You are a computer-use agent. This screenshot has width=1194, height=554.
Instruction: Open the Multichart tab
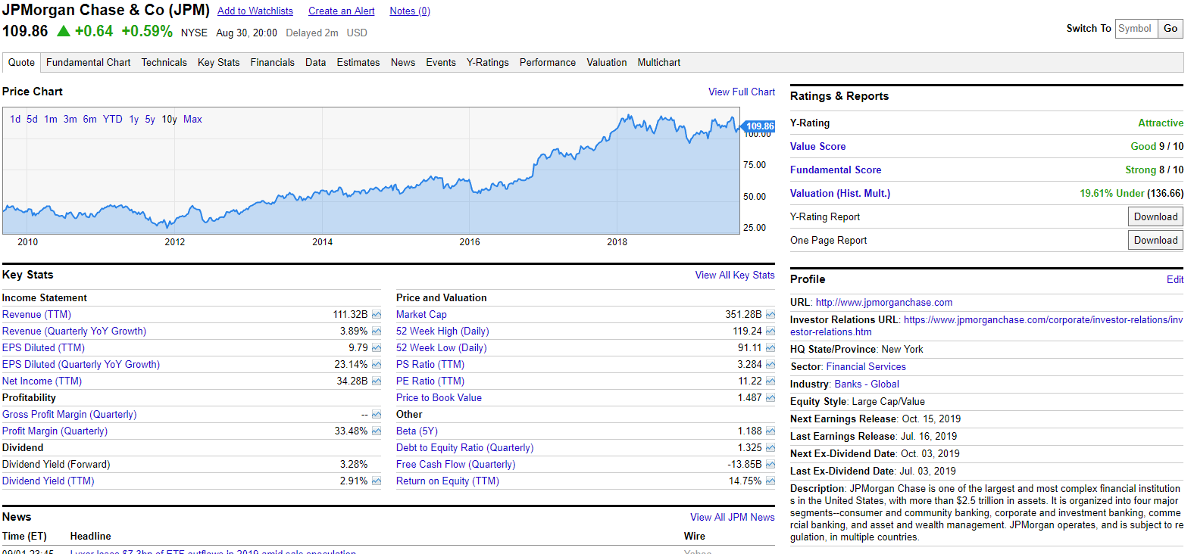(x=658, y=63)
